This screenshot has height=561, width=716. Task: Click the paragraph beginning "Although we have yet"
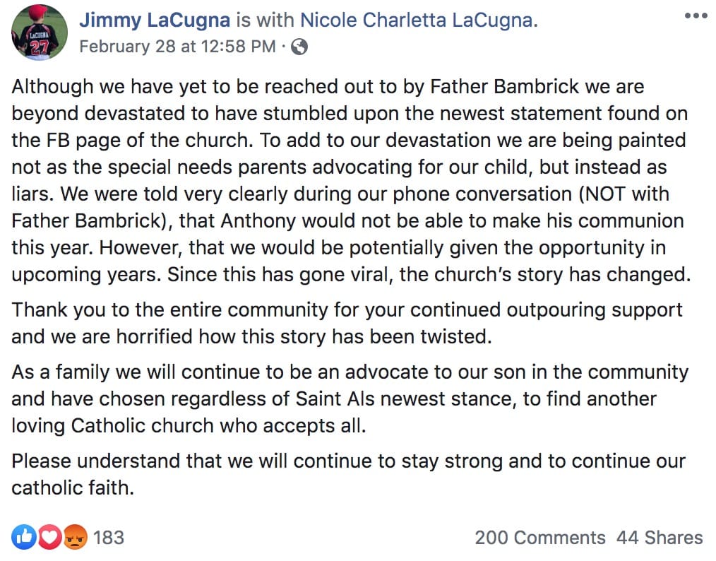click(351, 180)
